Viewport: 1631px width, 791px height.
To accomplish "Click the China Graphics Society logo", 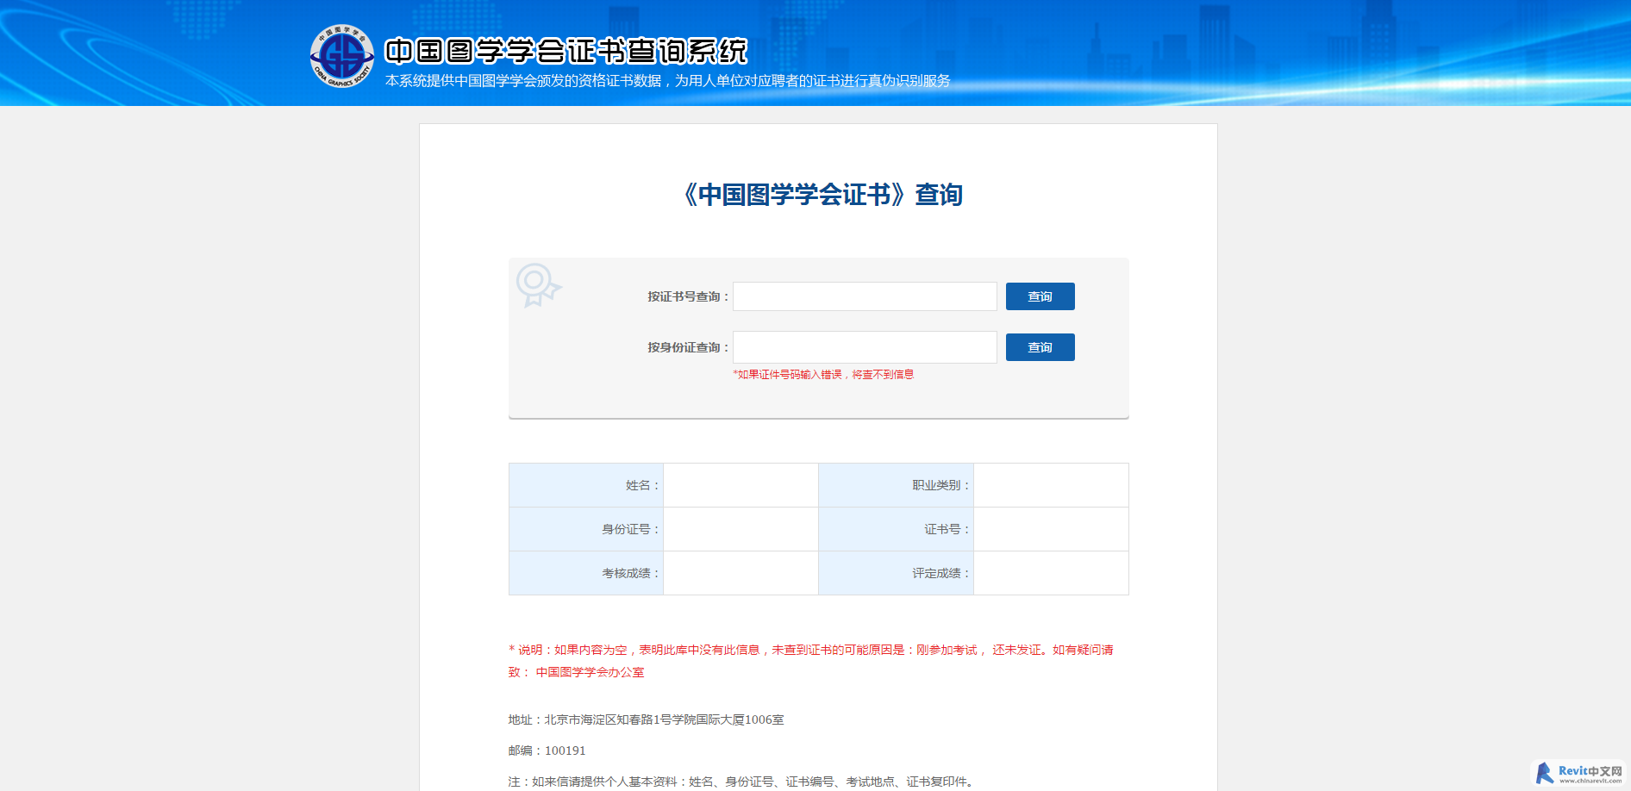I will [x=341, y=55].
